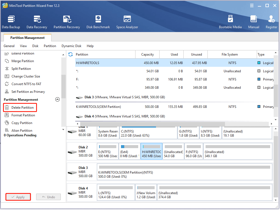Select Disk 3 drive icon in disk map
This screenshot has width=280, height=210.
click(x=72, y=173)
